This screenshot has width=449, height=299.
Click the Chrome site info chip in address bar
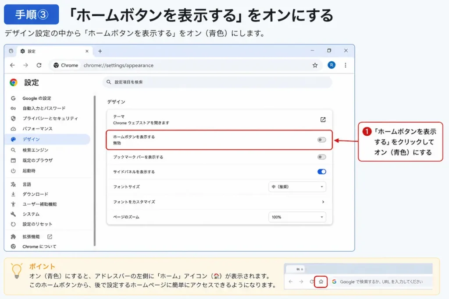[x=66, y=65]
